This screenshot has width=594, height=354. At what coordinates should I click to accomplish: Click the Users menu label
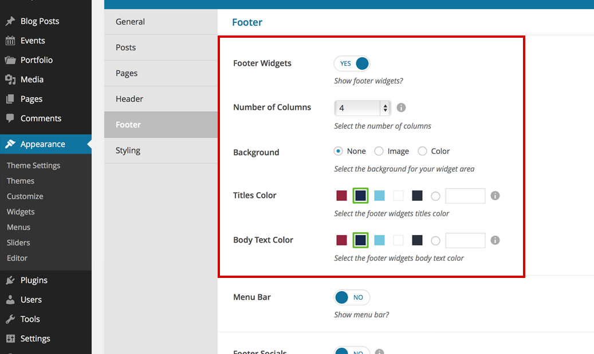pyautogui.click(x=31, y=300)
